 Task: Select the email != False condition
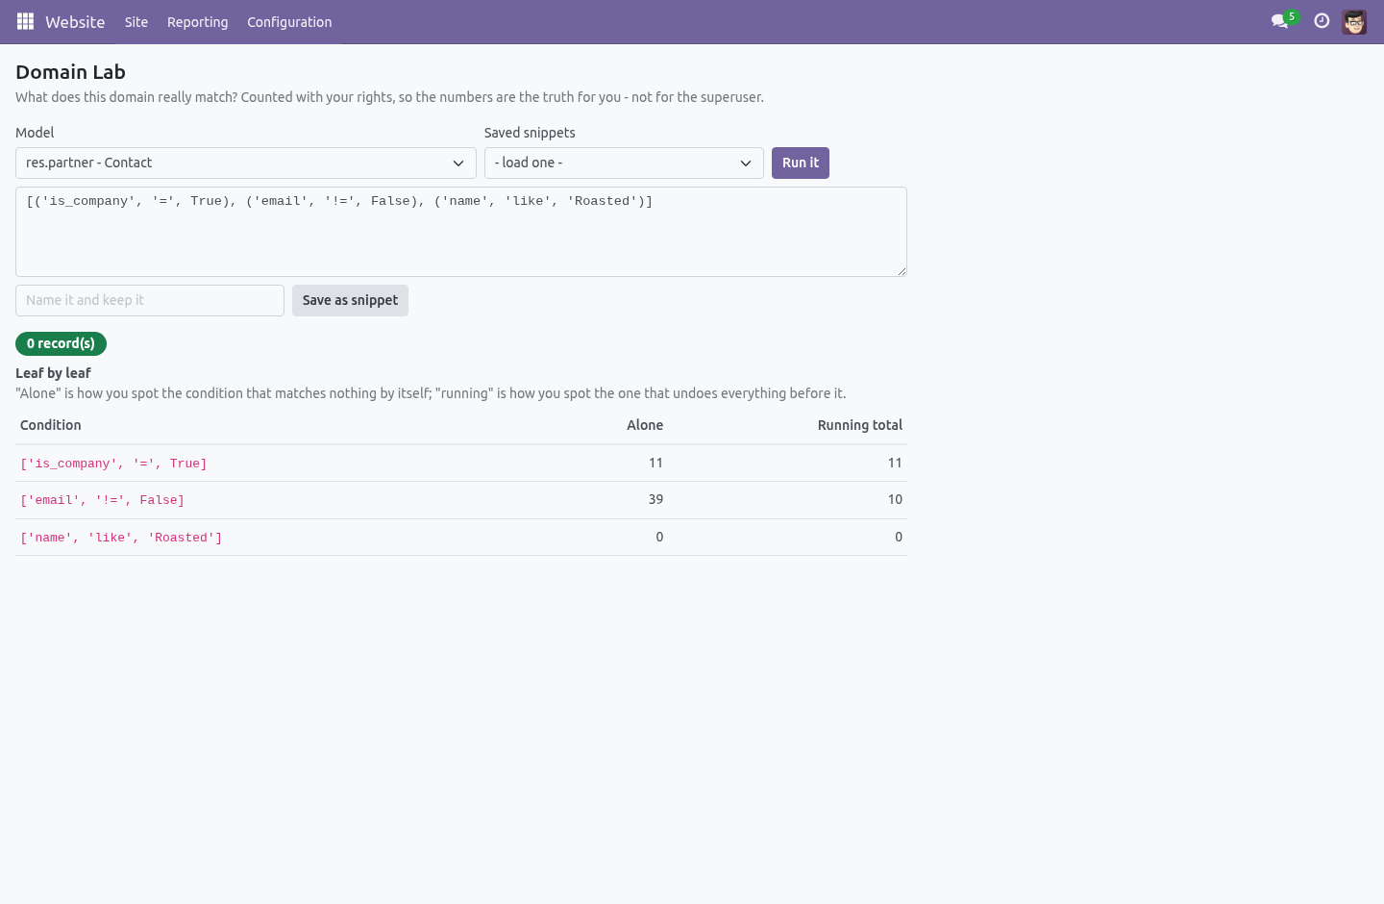(102, 500)
